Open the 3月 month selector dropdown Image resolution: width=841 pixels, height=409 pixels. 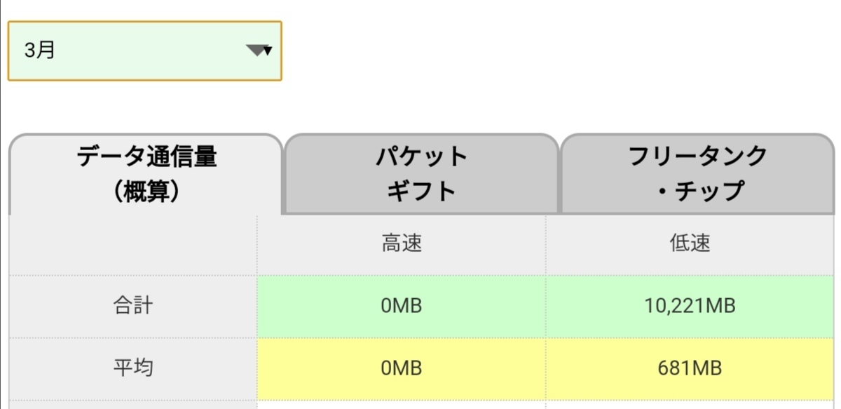144,51
